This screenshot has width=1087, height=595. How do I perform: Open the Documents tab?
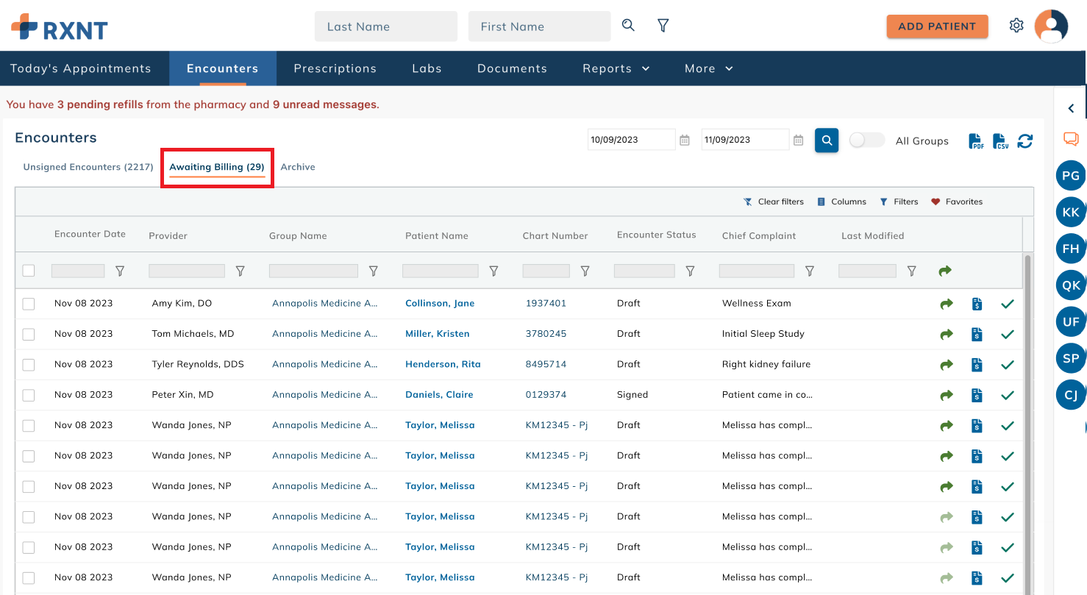click(x=513, y=68)
